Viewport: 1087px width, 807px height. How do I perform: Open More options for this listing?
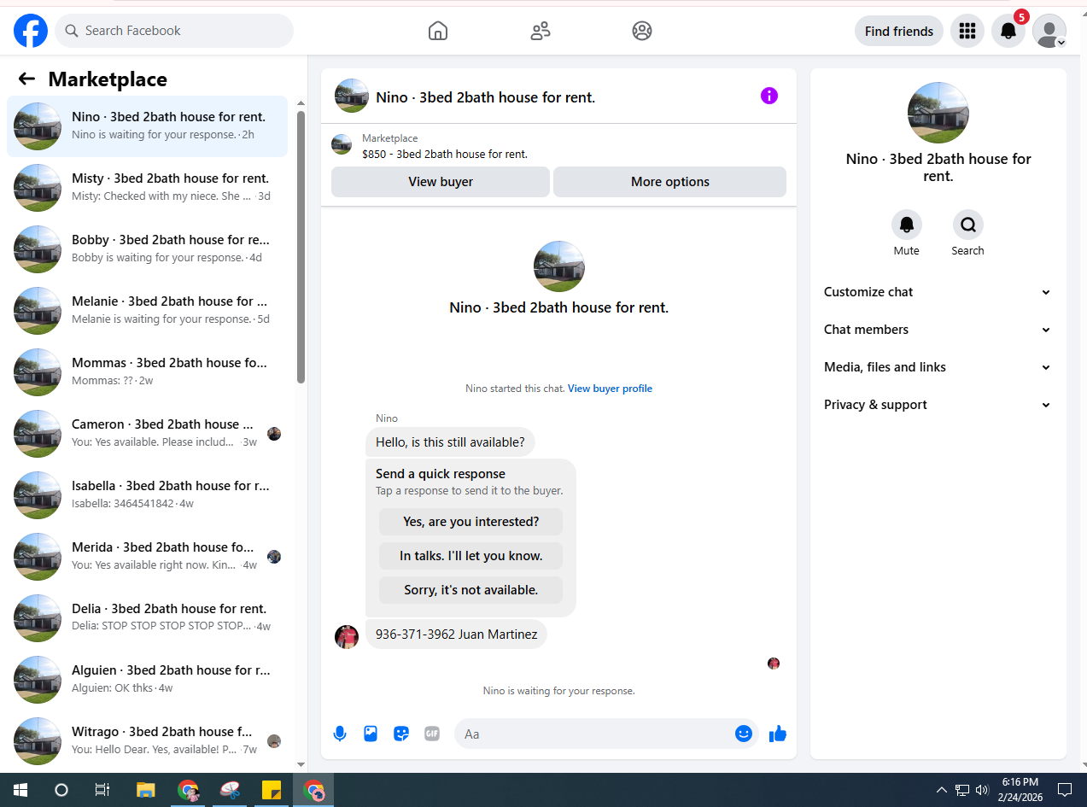pyautogui.click(x=670, y=182)
